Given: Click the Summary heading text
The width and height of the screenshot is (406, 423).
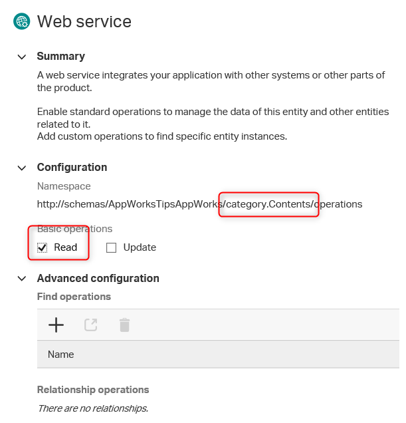Looking at the screenshot, I should pyautogui.click(x=61, y=57).
